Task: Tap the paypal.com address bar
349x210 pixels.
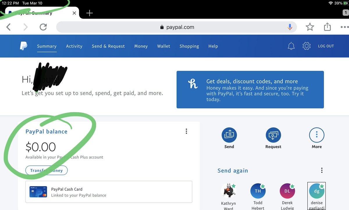Action: (177, 27)
